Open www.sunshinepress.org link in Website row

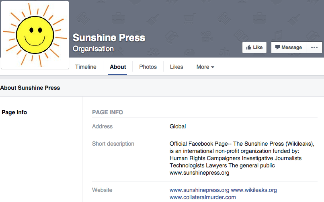click(x=199, y=190)
